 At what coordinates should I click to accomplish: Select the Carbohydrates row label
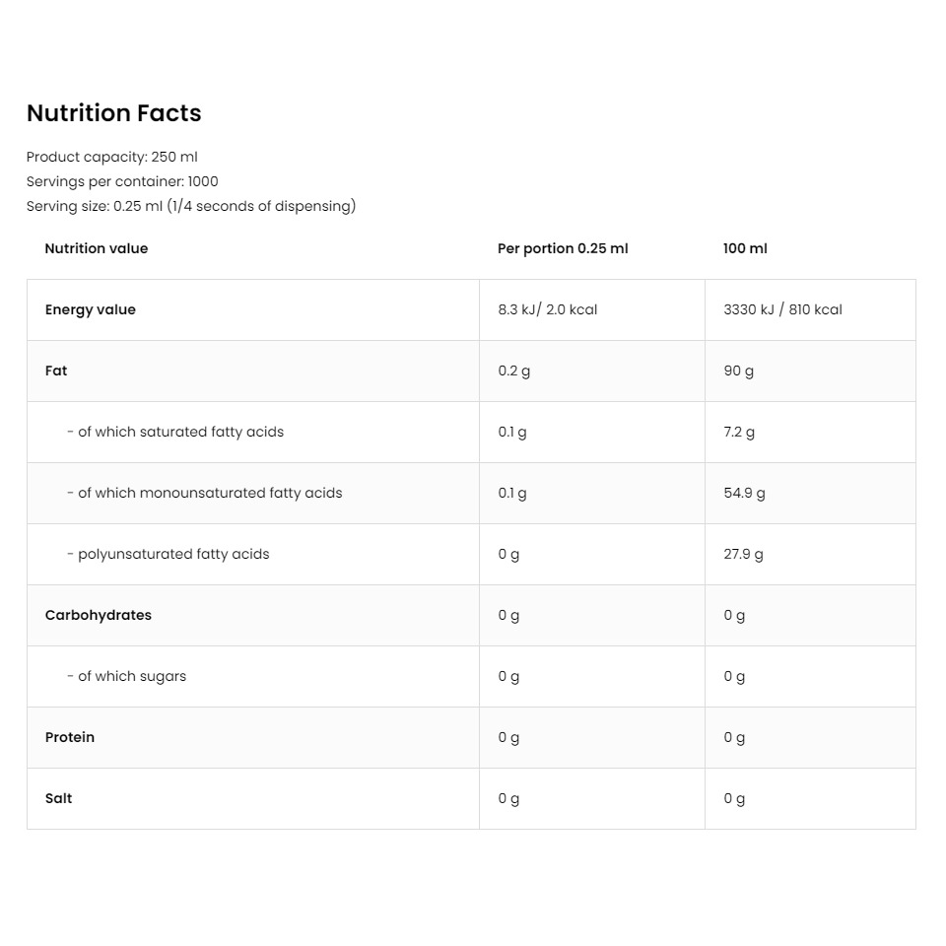(99, 615)
